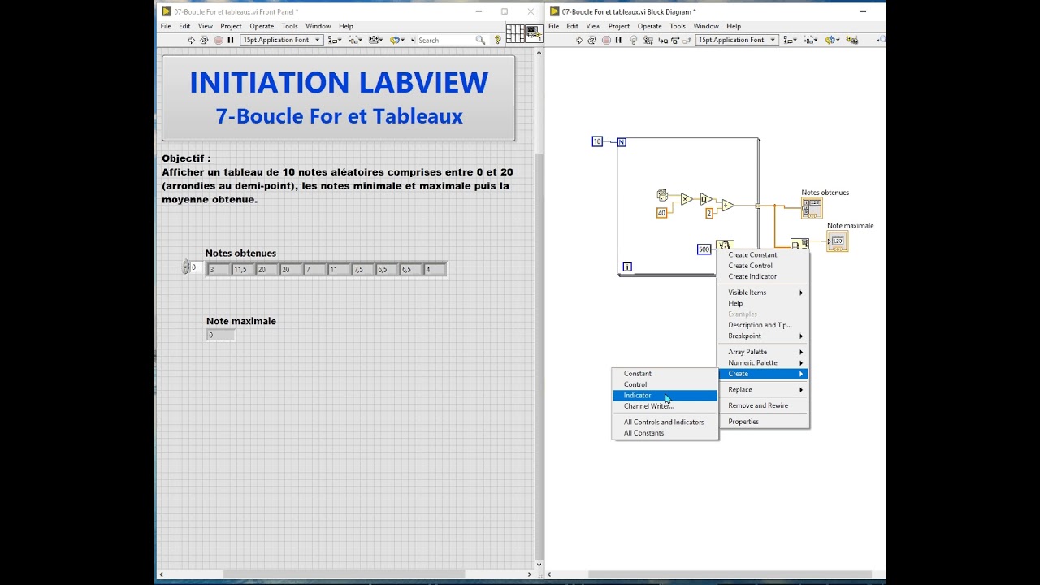Expand Array Palette submenu
1040x585 pixels.
point(764,352)
